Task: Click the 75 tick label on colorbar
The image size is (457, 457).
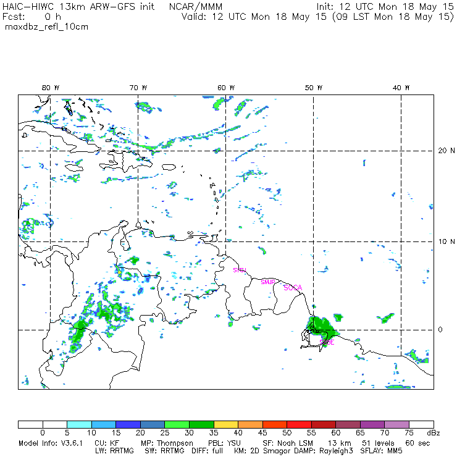Action: [409, 433]
